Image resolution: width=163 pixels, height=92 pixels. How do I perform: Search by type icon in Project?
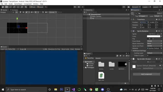point(117,56)
